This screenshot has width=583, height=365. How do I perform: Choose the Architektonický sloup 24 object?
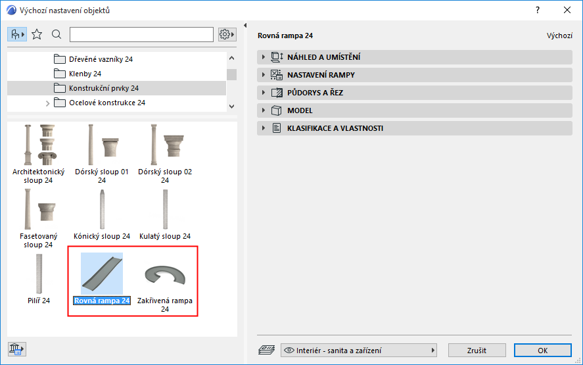click(x=39, y=154)
